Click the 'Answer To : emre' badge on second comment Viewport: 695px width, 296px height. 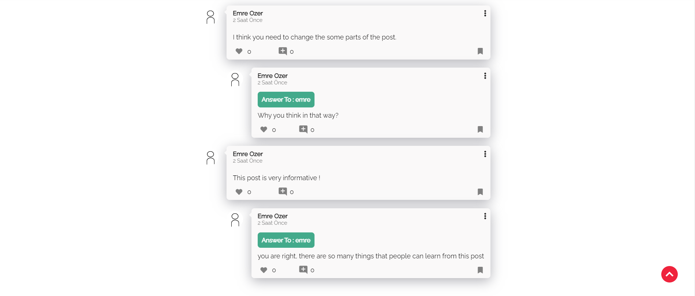coord(286,99)
